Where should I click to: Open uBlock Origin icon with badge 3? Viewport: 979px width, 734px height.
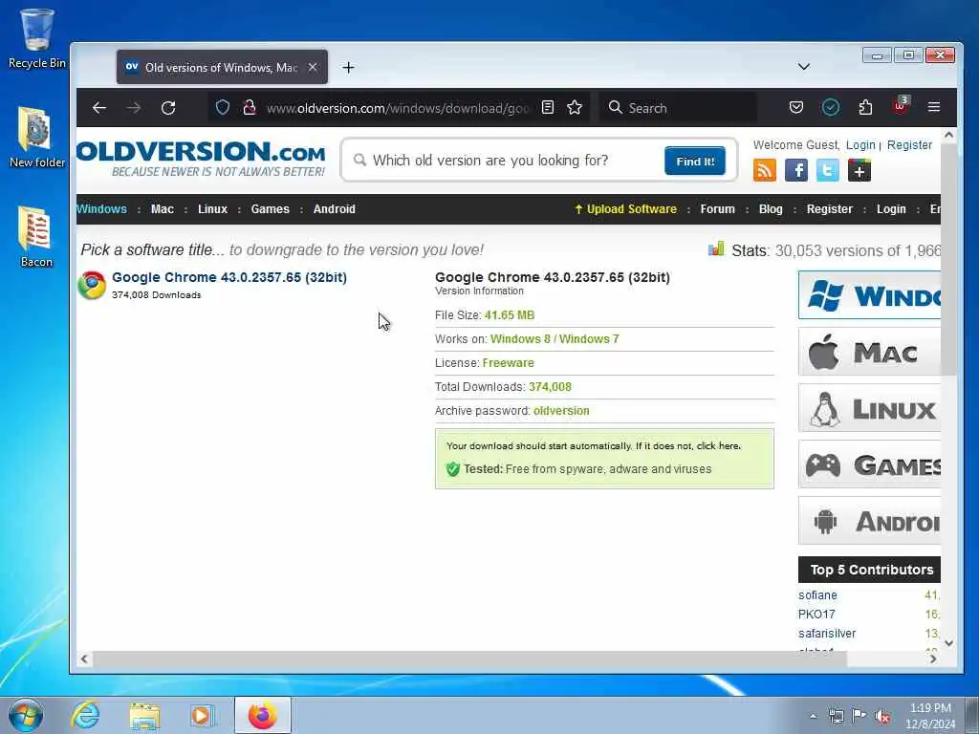click(x=901, y=106)
